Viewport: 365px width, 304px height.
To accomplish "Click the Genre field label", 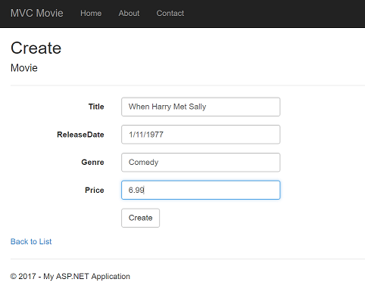I will click(92, 162).
